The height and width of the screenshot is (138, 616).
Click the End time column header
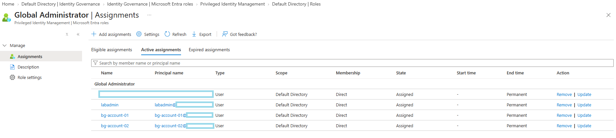coord(515,73)
